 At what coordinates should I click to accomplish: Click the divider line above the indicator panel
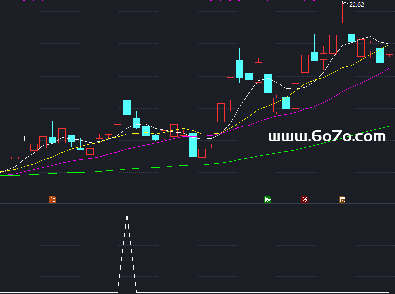coord(197,204)
